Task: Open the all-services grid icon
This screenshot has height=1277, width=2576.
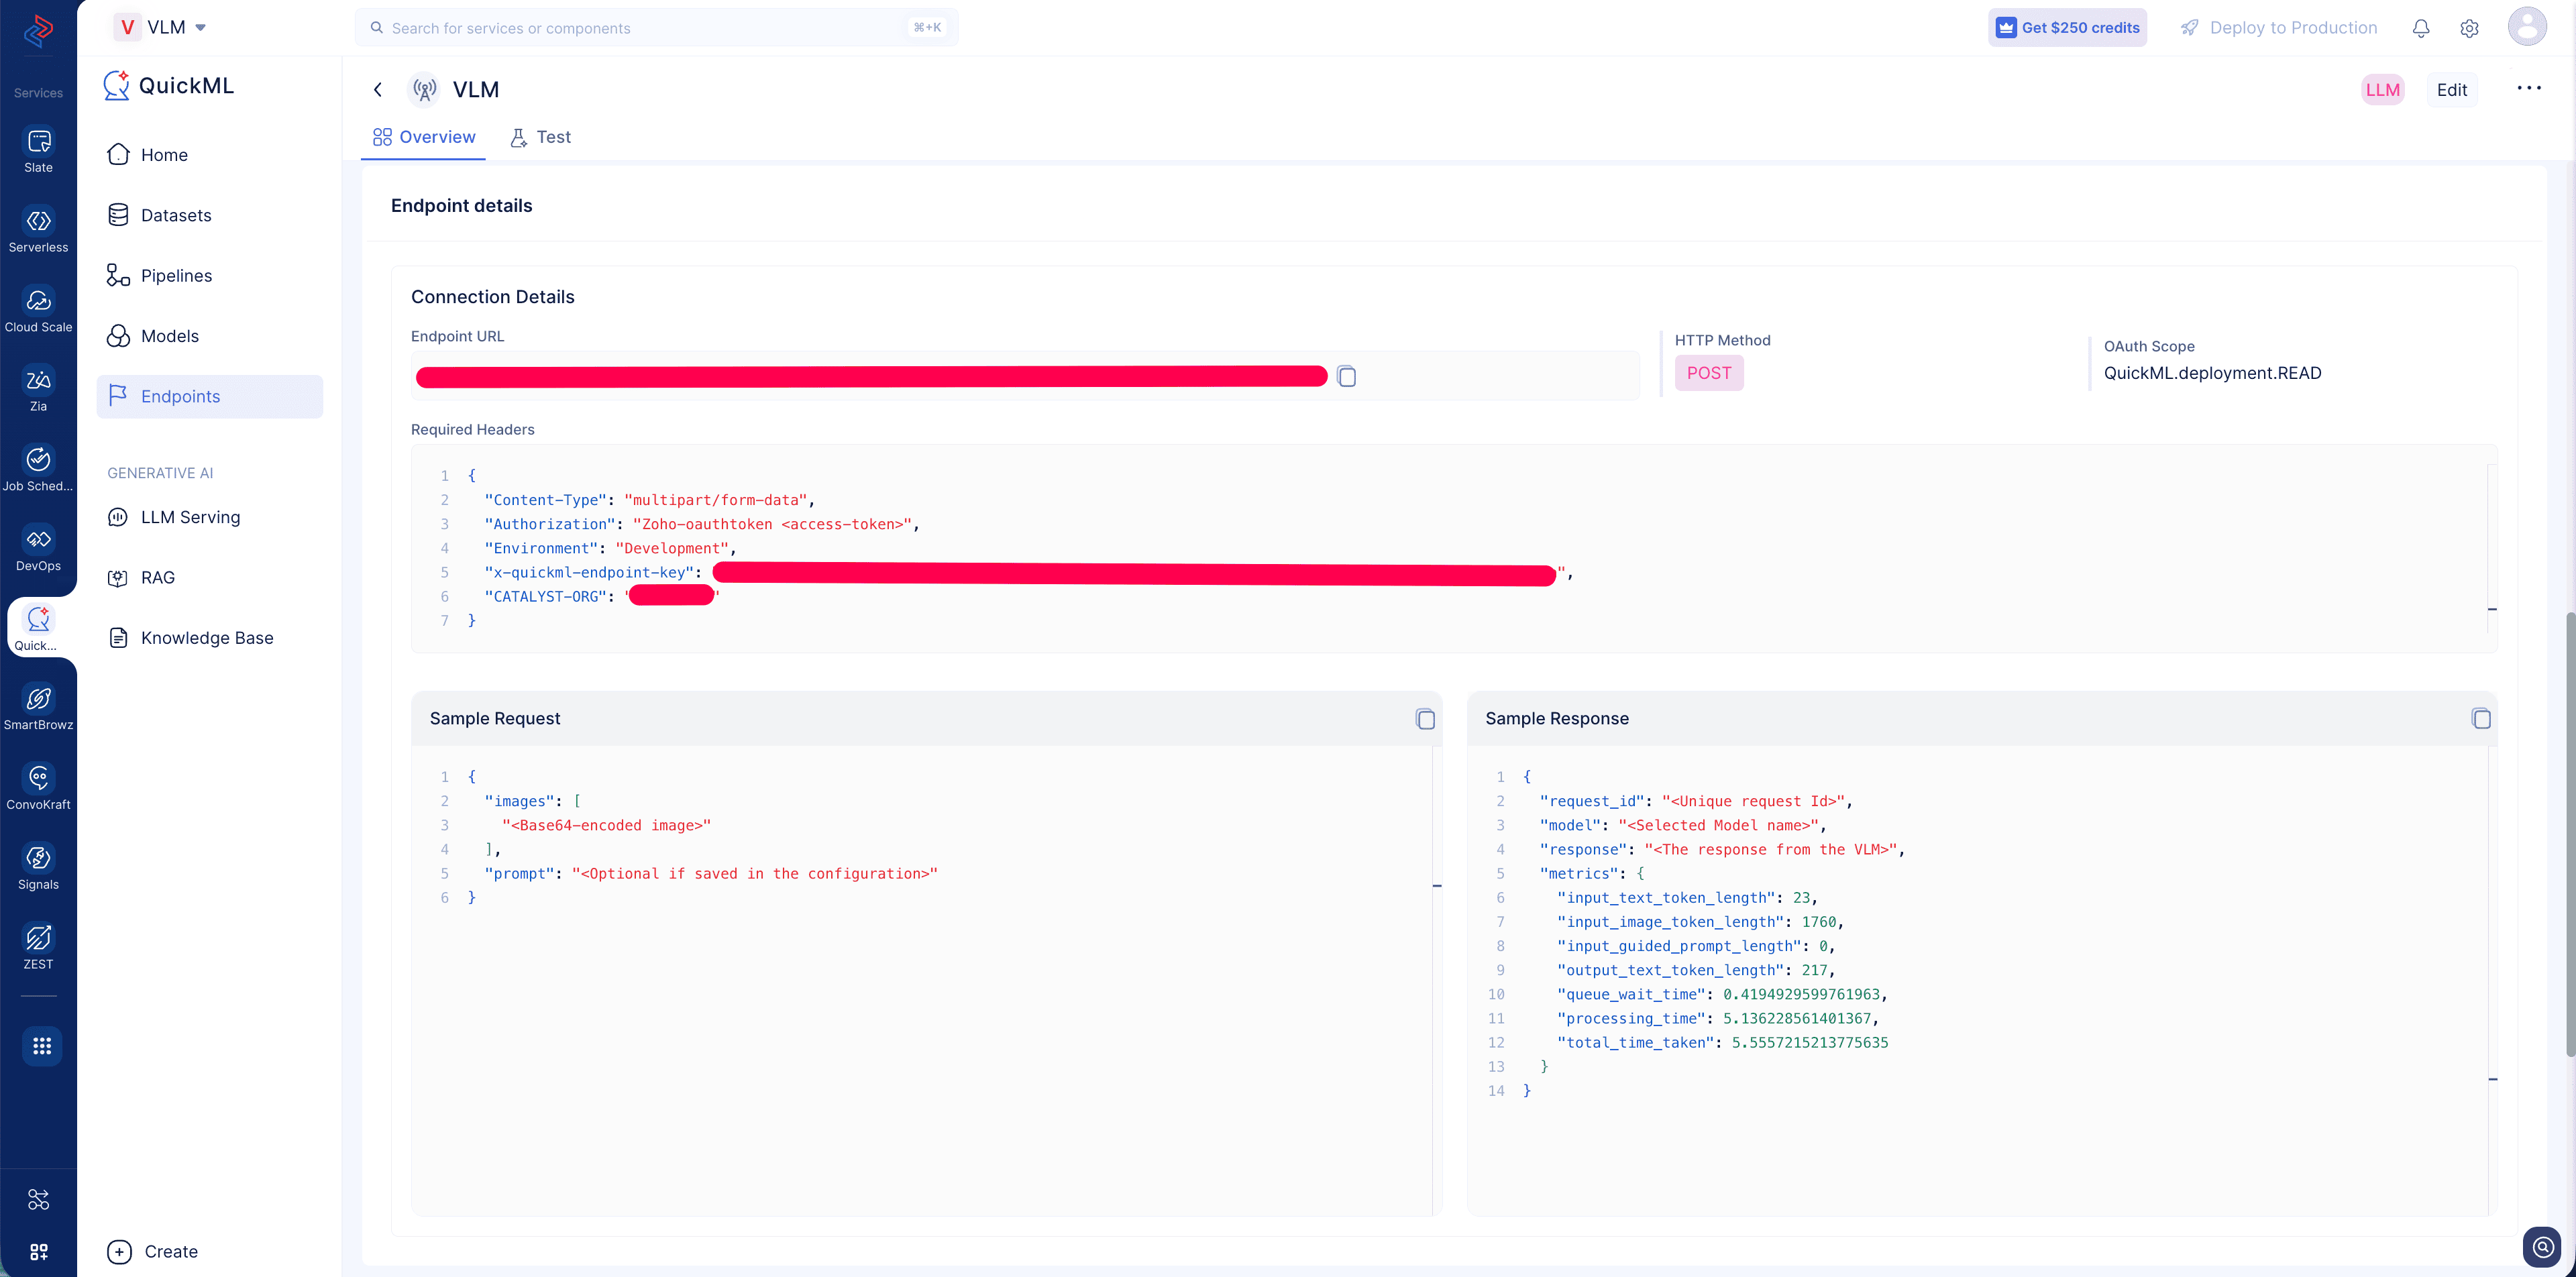Action: pyautogui.click(x=41, y=1046)
